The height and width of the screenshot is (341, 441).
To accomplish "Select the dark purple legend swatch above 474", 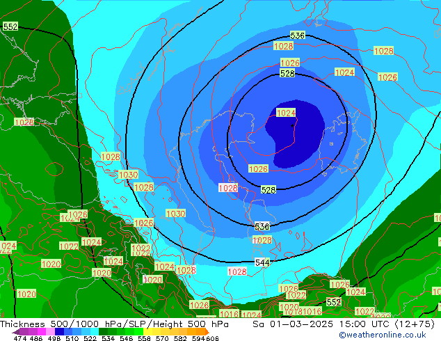I will pyautogui.click(x=16, y=332).
